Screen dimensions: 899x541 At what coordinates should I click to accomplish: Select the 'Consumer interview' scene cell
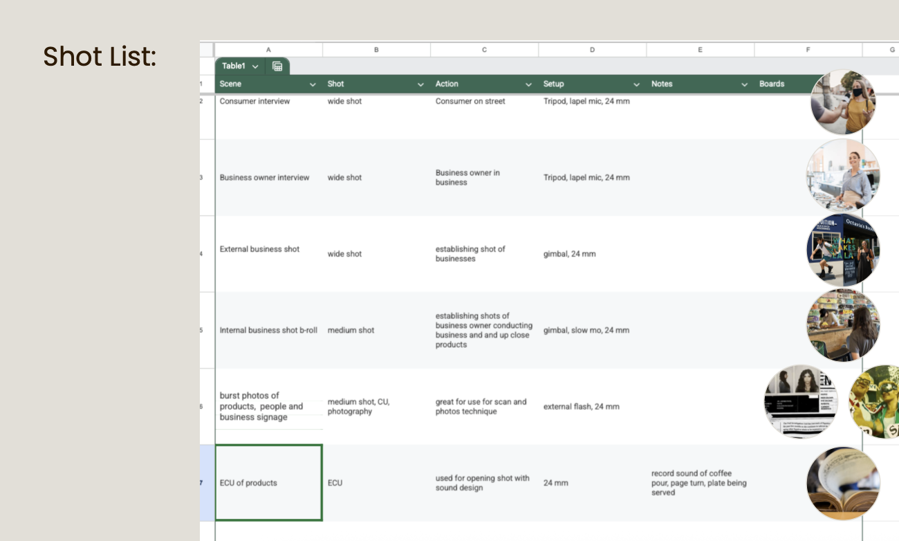pyautogui.click(x=268, y=116)
